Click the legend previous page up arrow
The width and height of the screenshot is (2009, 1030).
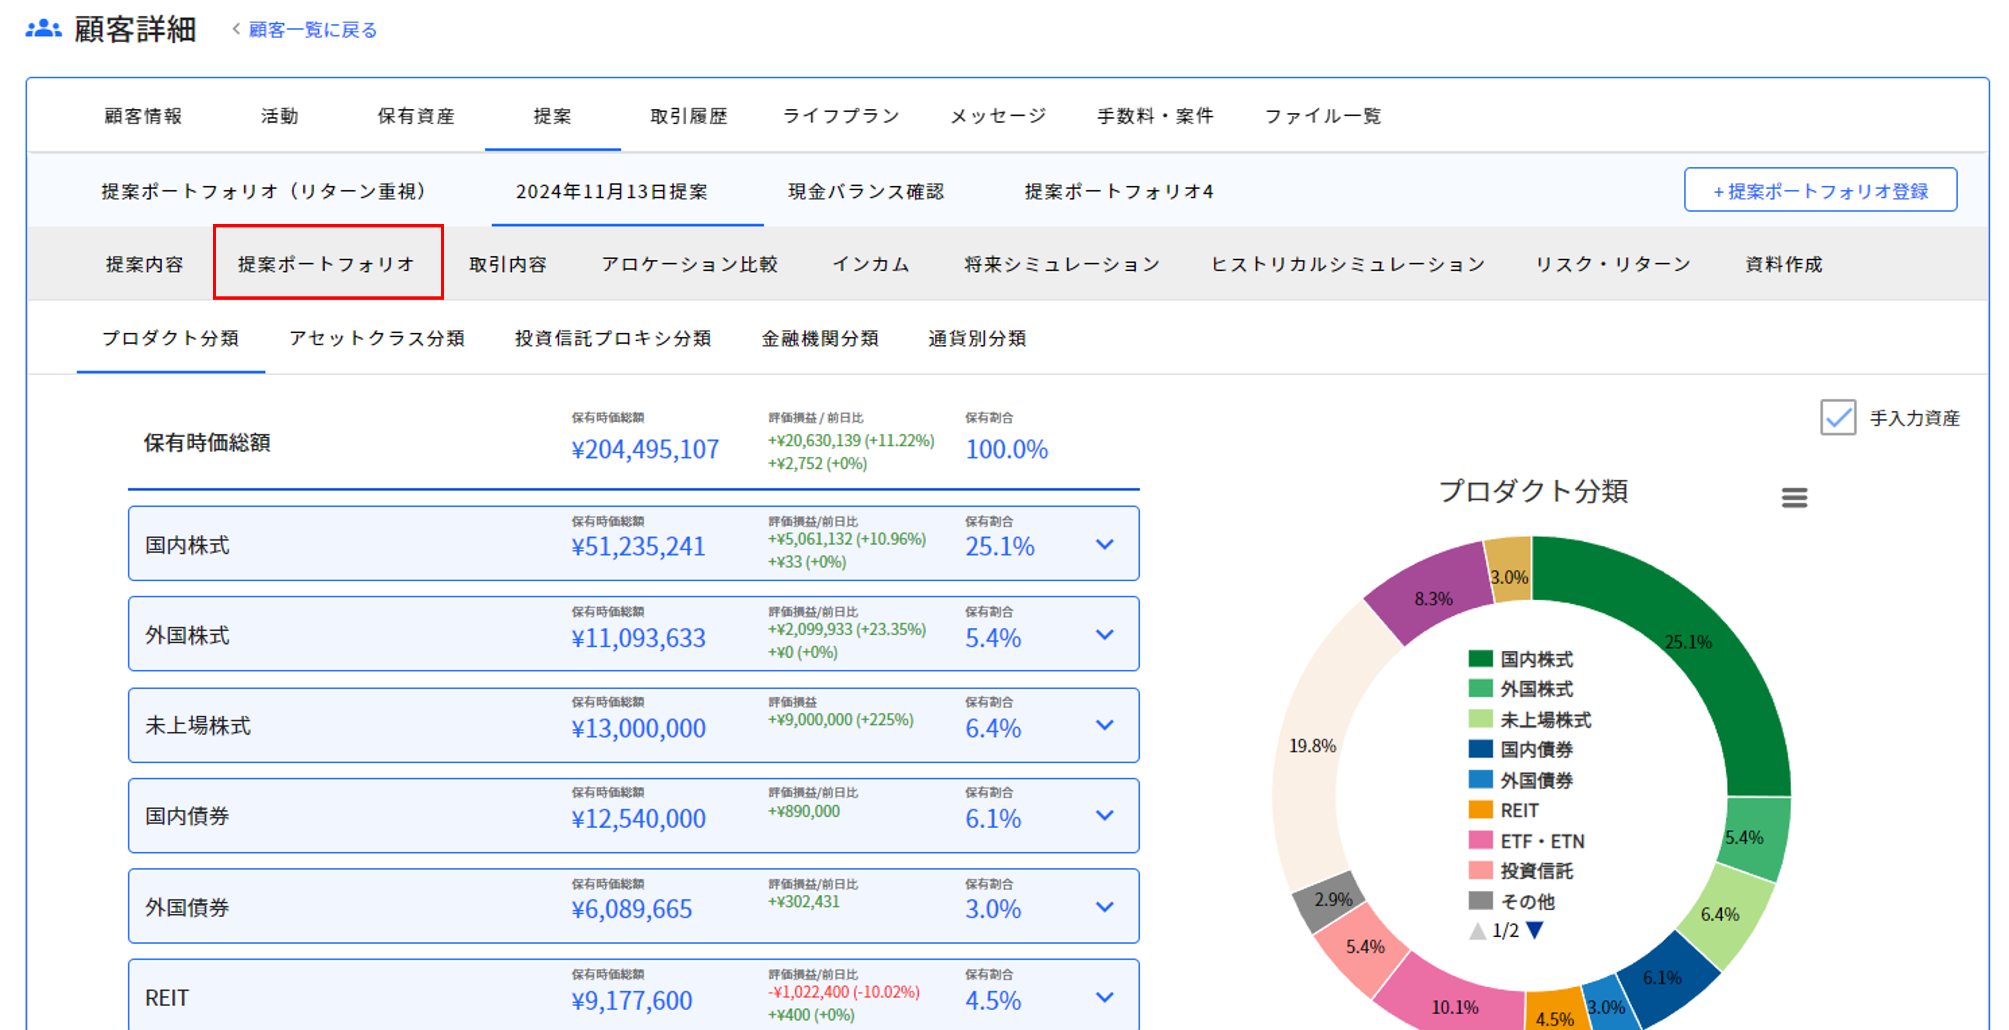click(x=1477, y=930)
